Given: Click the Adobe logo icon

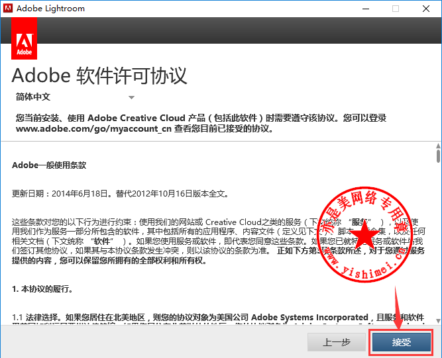Looking at the screenshot, I should tap(25, 38).
